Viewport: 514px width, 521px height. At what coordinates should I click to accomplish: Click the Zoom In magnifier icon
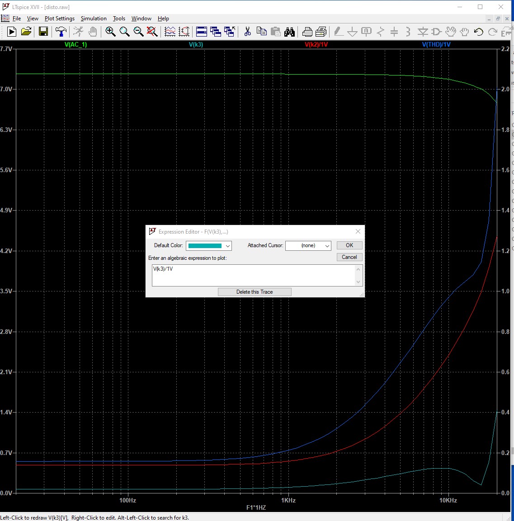(110, 32)
